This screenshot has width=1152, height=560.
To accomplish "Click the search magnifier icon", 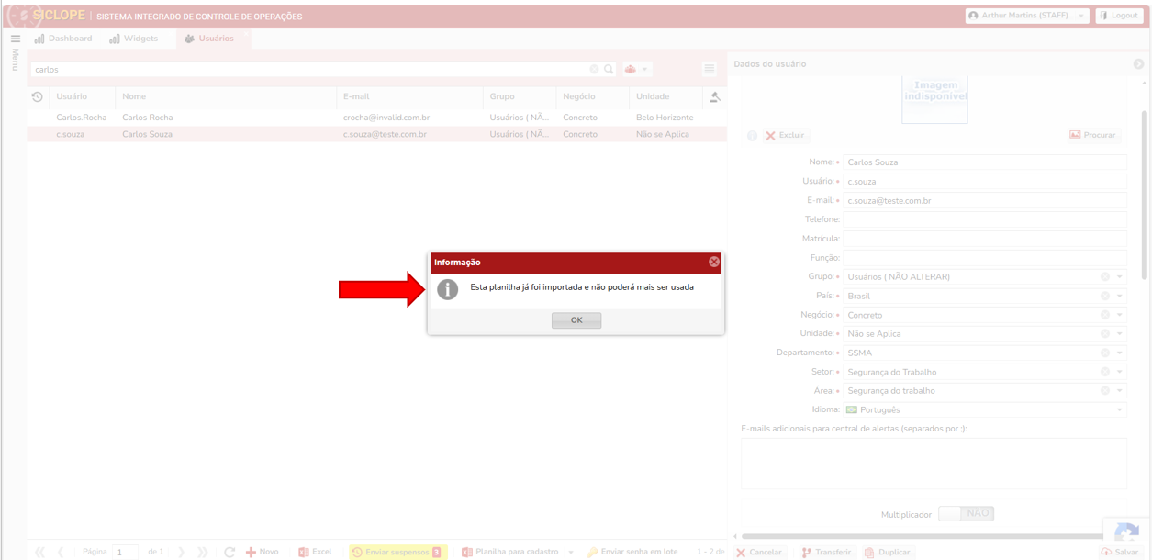I will (x=609, y=69).
